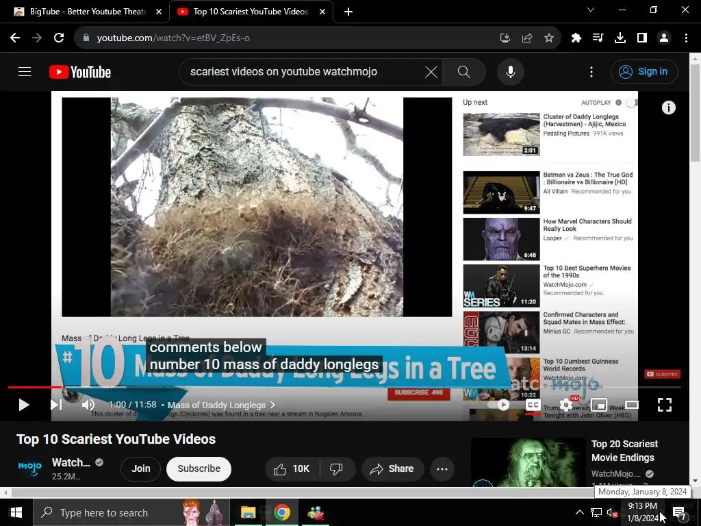Viewport: 701px width, 526px height.
Task: Share the video
Action: pyautogui.click(x=392, y=468)
